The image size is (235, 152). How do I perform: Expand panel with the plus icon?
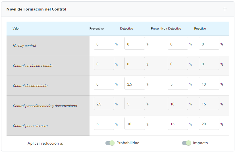pos(225,9)
